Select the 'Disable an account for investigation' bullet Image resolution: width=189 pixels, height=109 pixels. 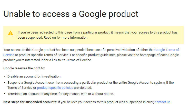pos(34,77)
